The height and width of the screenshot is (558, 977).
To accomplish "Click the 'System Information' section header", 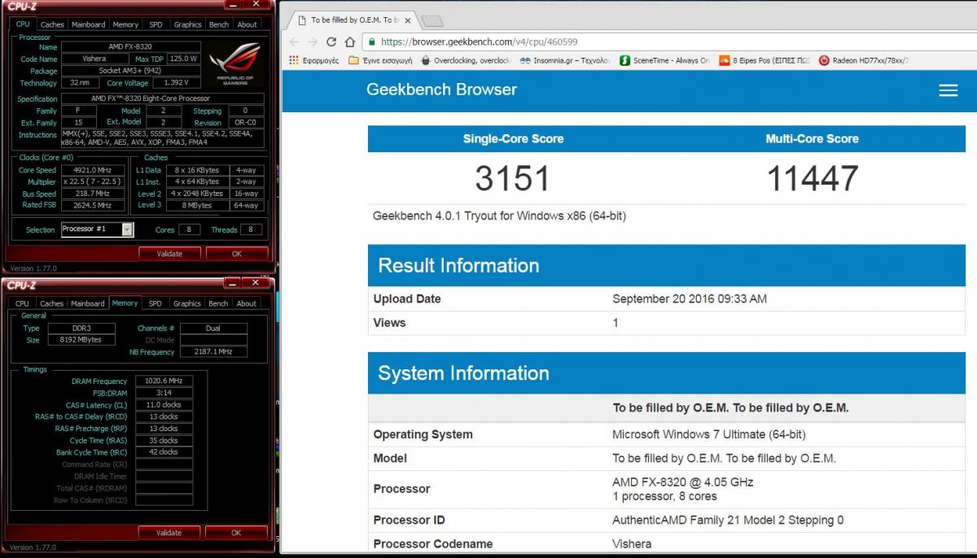I will (x=668, y=373).
